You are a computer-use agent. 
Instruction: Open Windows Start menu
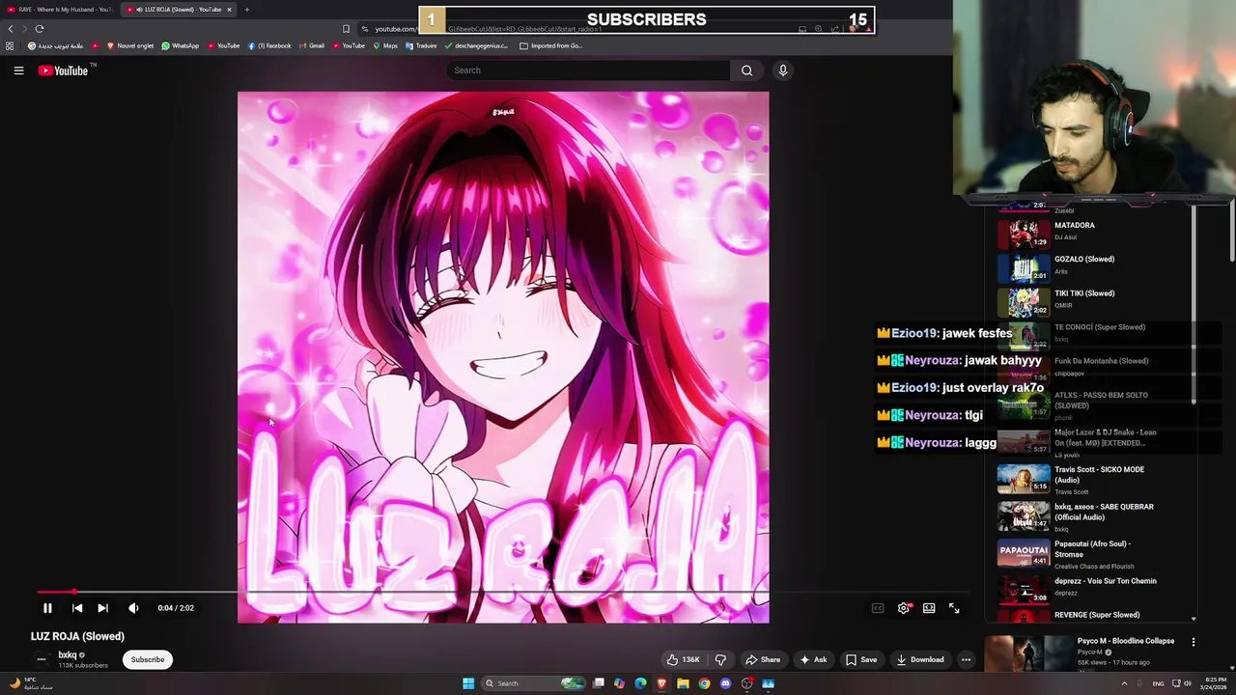pyautogui.click(x=468, y=683)
